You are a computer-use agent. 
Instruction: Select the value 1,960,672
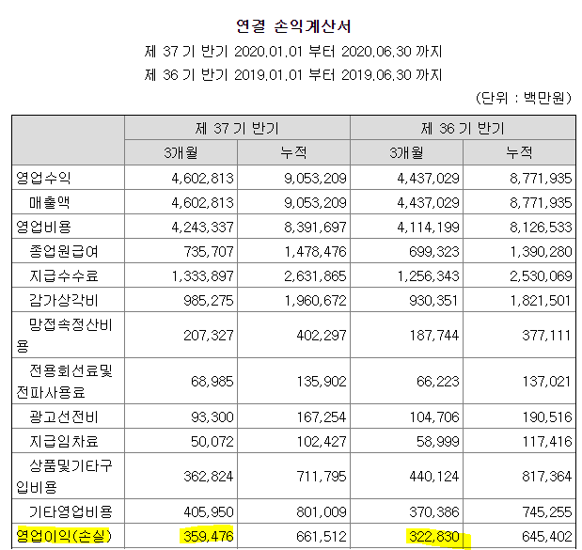coord(315,301)
